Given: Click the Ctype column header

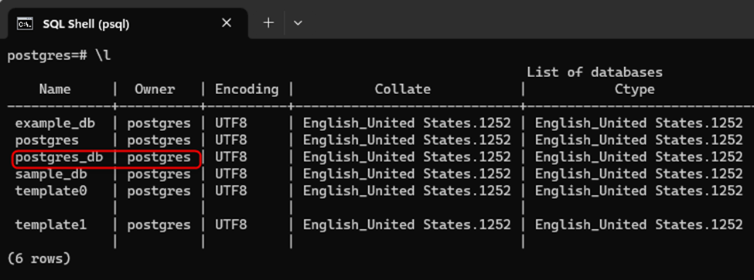Looking at the screenshot, I should tap(635, 89).
